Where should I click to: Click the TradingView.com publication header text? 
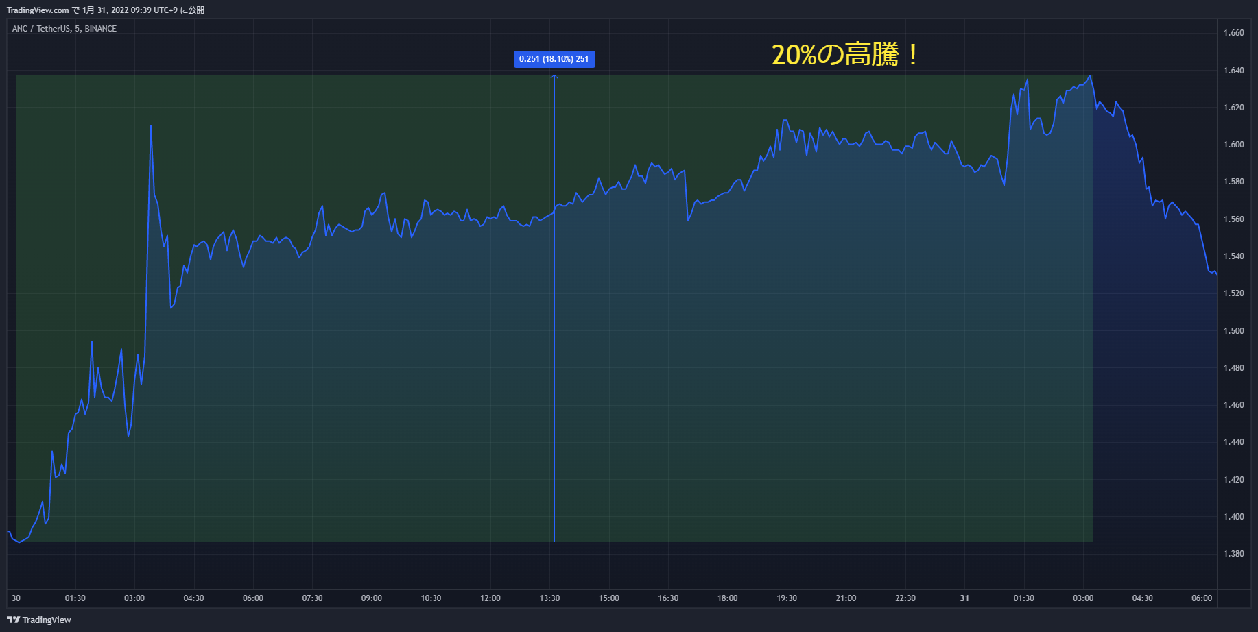[x=106, y=10]
